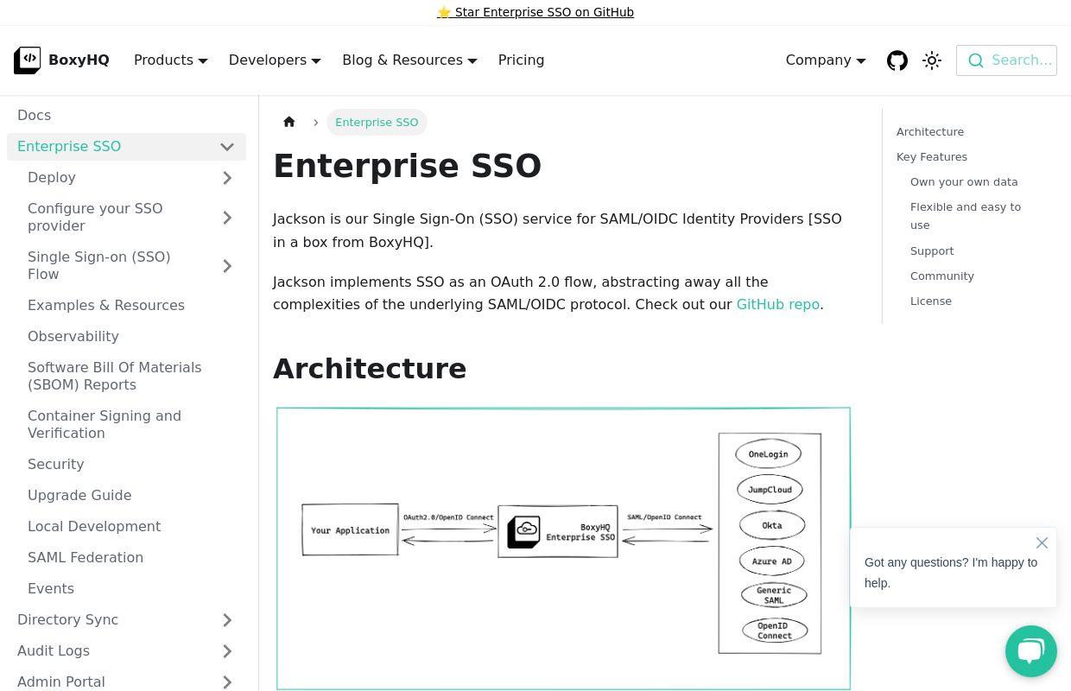1071x691 pixels.
Task: Open Star Enterprise SSO on GitHub banner link
Action: (x=535, y=12)
